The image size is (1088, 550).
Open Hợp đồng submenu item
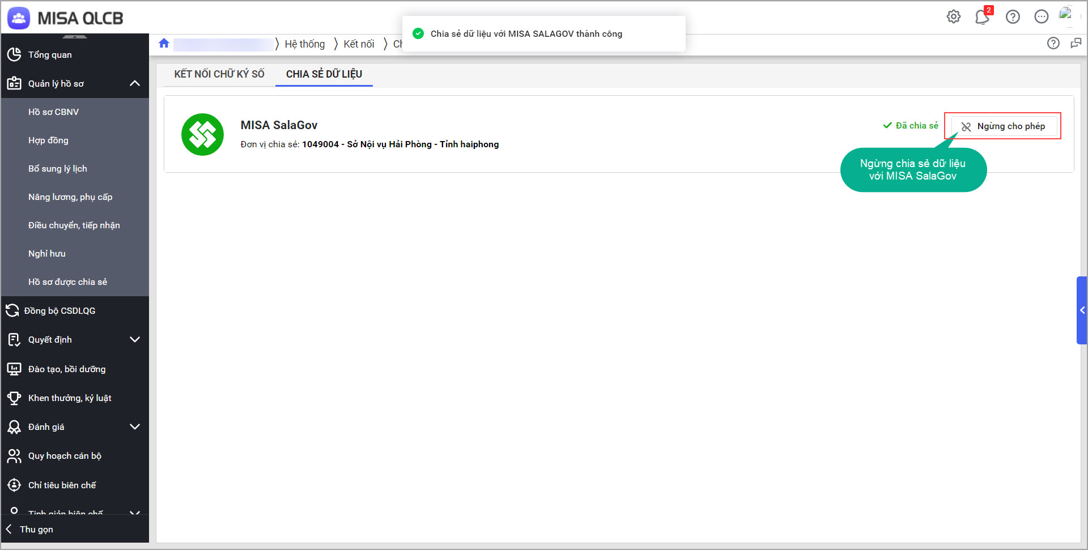click(75, 140)
